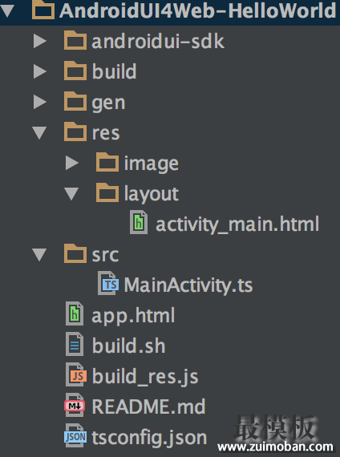This screenshot has height=457, width=340.
Task: Expand the build folder arrow
Action: tap(39, 71)
